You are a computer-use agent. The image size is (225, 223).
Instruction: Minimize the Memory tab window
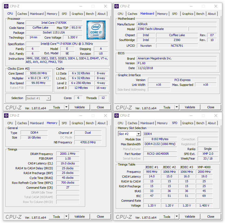click(x=81, y=116)
